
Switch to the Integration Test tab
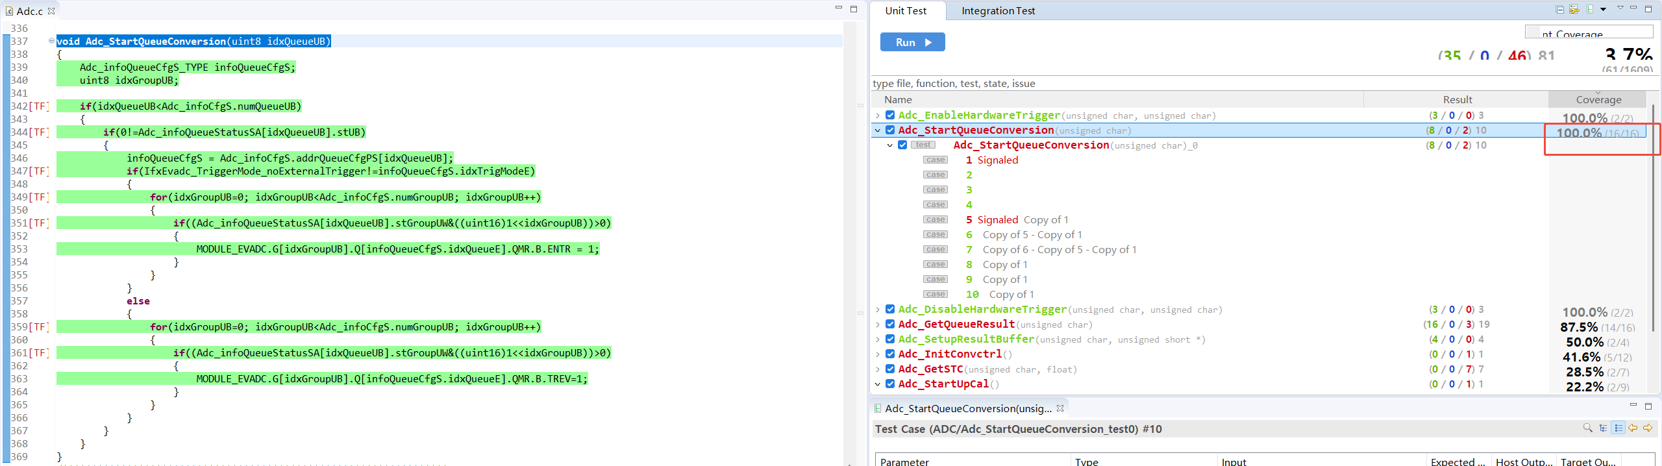coord(998,10)
